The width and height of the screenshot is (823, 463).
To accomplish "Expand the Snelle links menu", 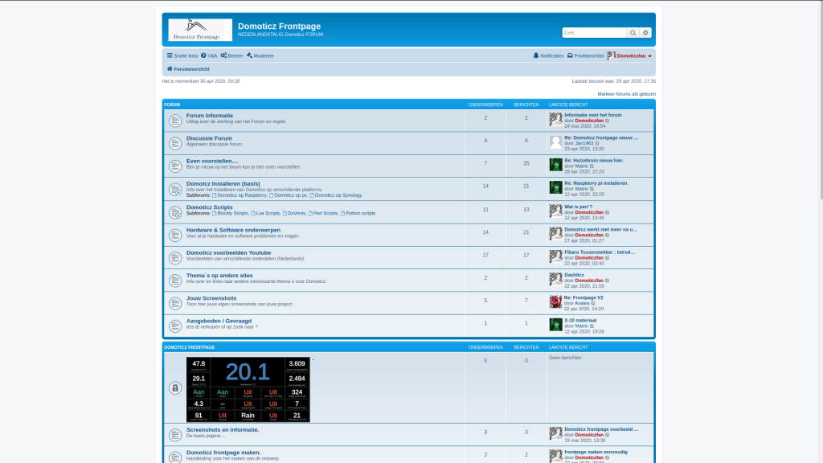I will [x=182, y=55].
